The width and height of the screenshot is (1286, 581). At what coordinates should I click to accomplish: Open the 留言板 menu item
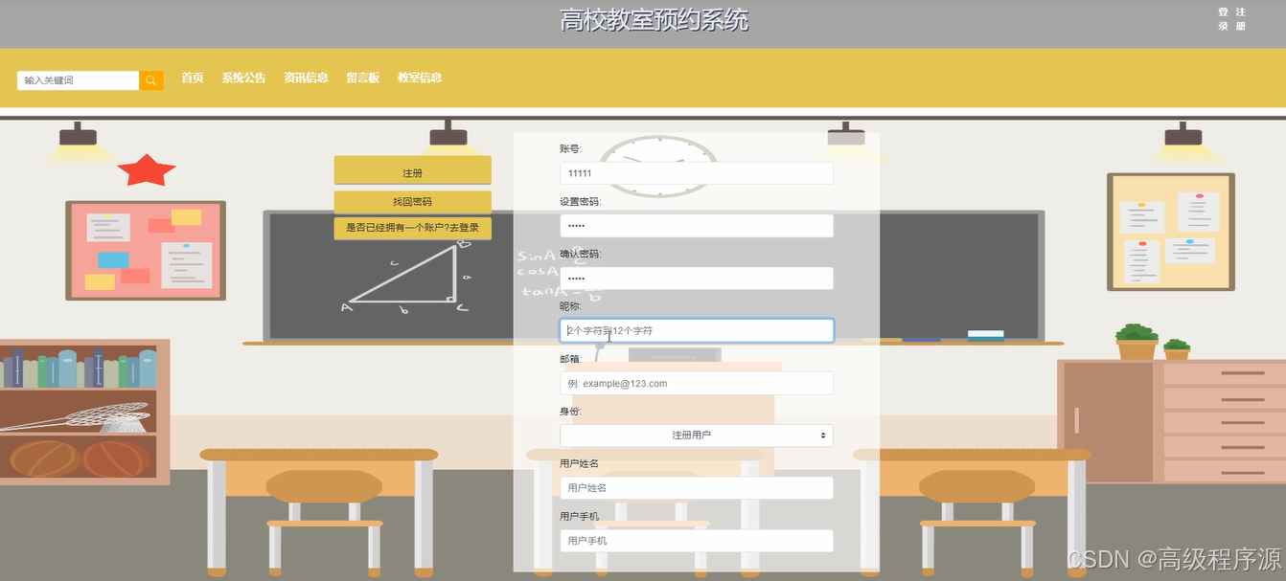point(363,78)
